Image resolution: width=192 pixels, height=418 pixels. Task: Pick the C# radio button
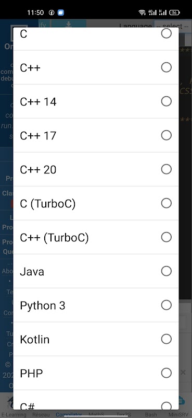166,407
